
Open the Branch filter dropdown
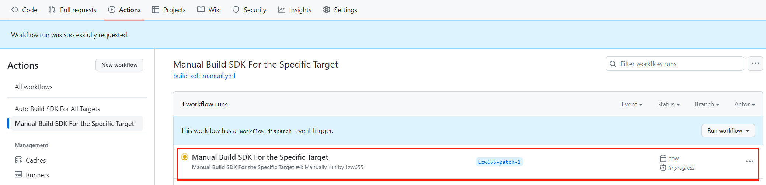(707, 104)
